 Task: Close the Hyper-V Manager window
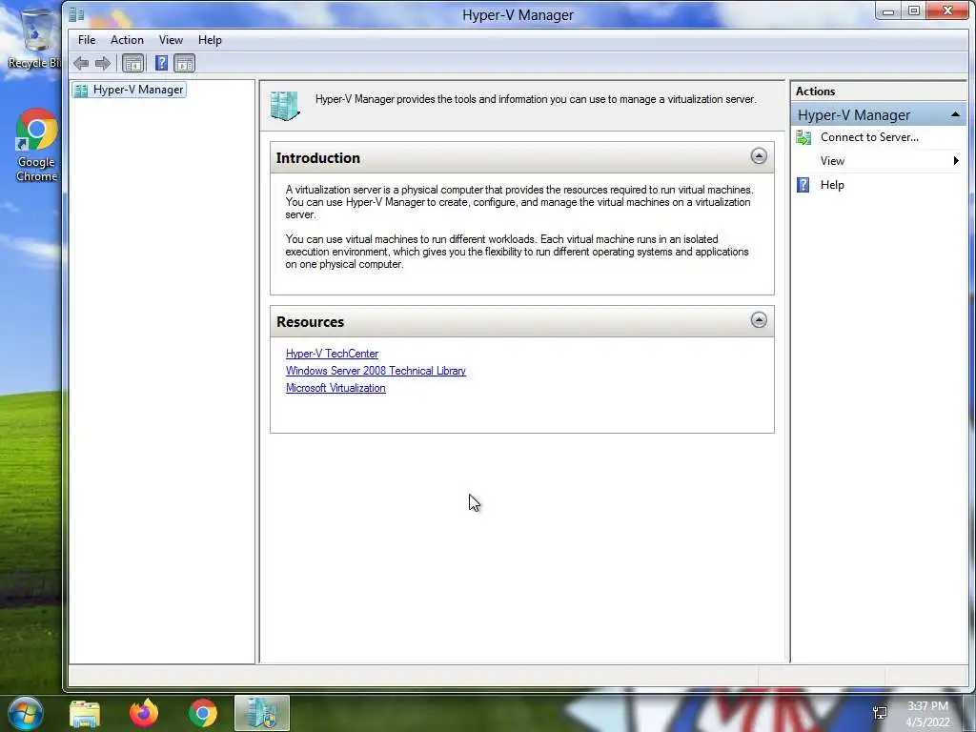point(947,10)
